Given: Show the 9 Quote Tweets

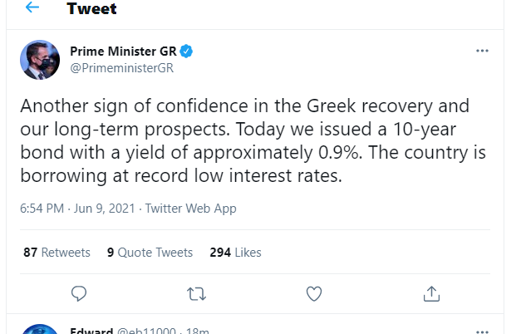Looking at the screenshot, I should (150, 252).
